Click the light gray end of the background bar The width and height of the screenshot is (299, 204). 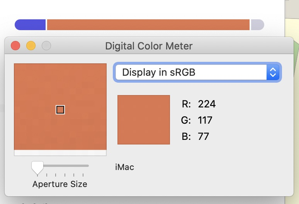click(x=257, y=25)
